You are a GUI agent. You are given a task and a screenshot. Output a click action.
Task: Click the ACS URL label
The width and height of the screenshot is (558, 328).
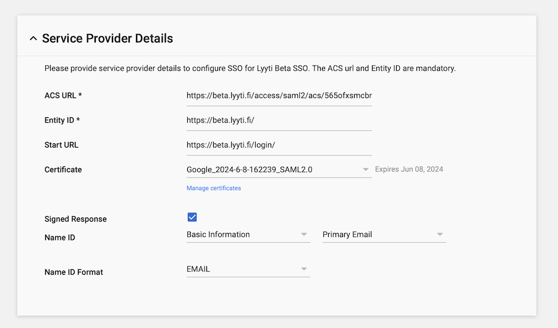point(63,96)
